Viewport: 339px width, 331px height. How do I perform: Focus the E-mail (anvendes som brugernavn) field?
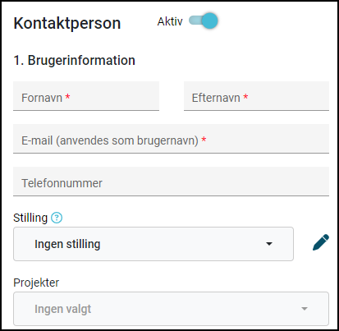click(171, 139)
